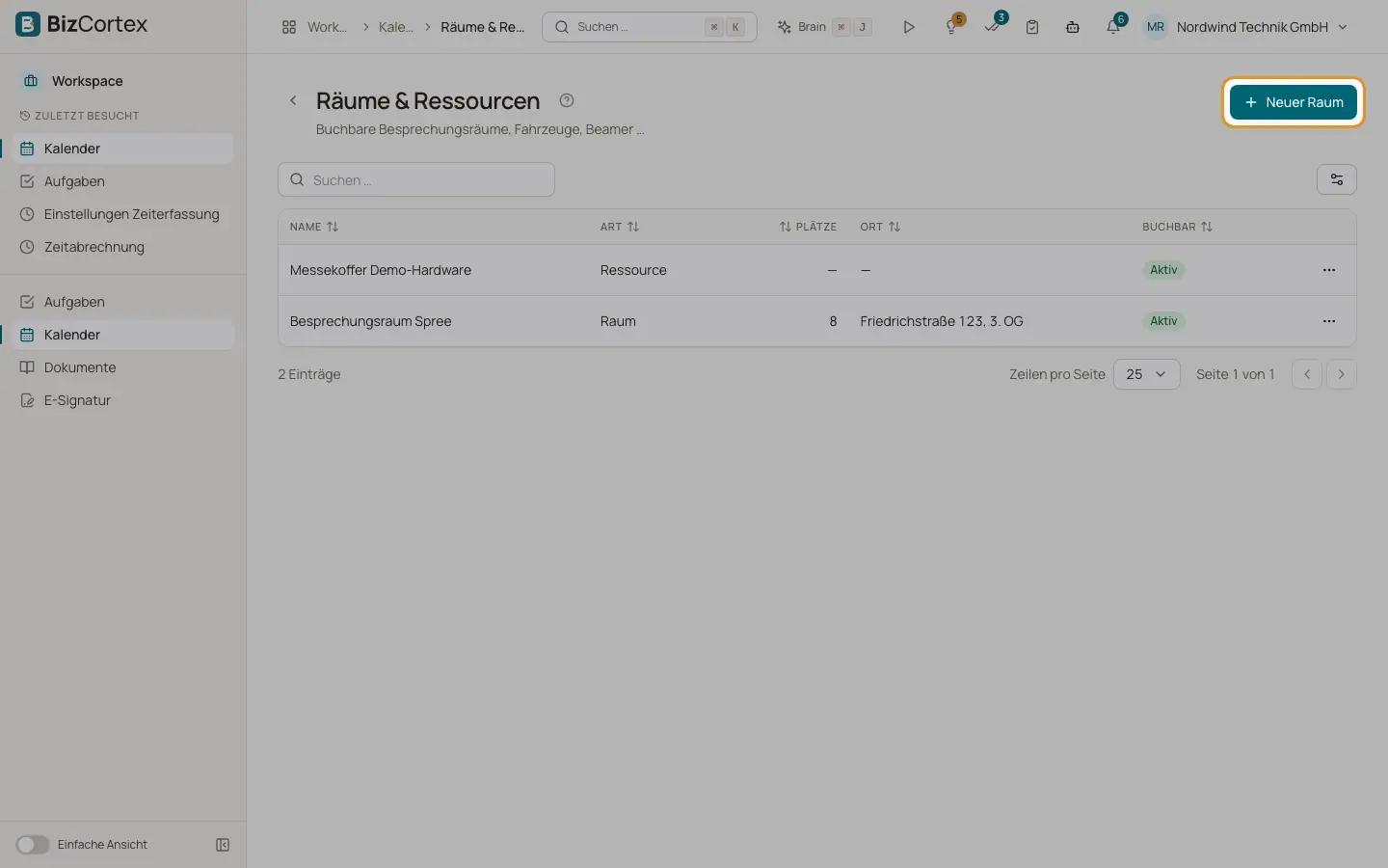
Task: Click the Kale… breadcrumb link
Action: (x=395, y=27)
